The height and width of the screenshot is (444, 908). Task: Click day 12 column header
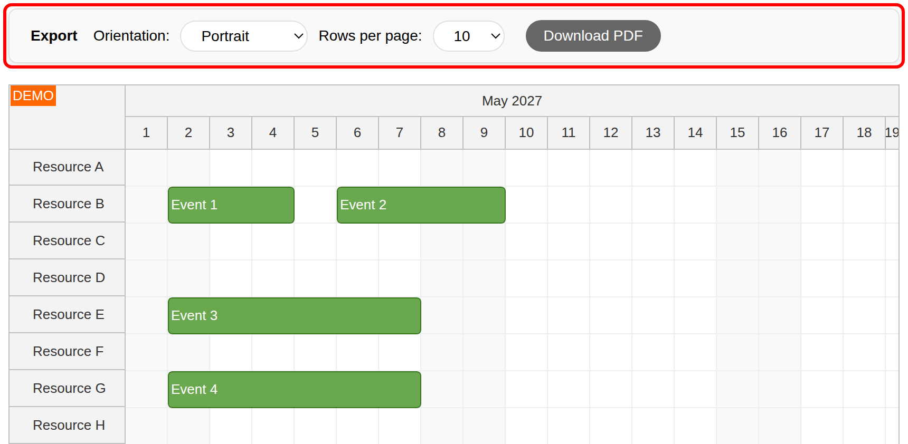point(611,133)
